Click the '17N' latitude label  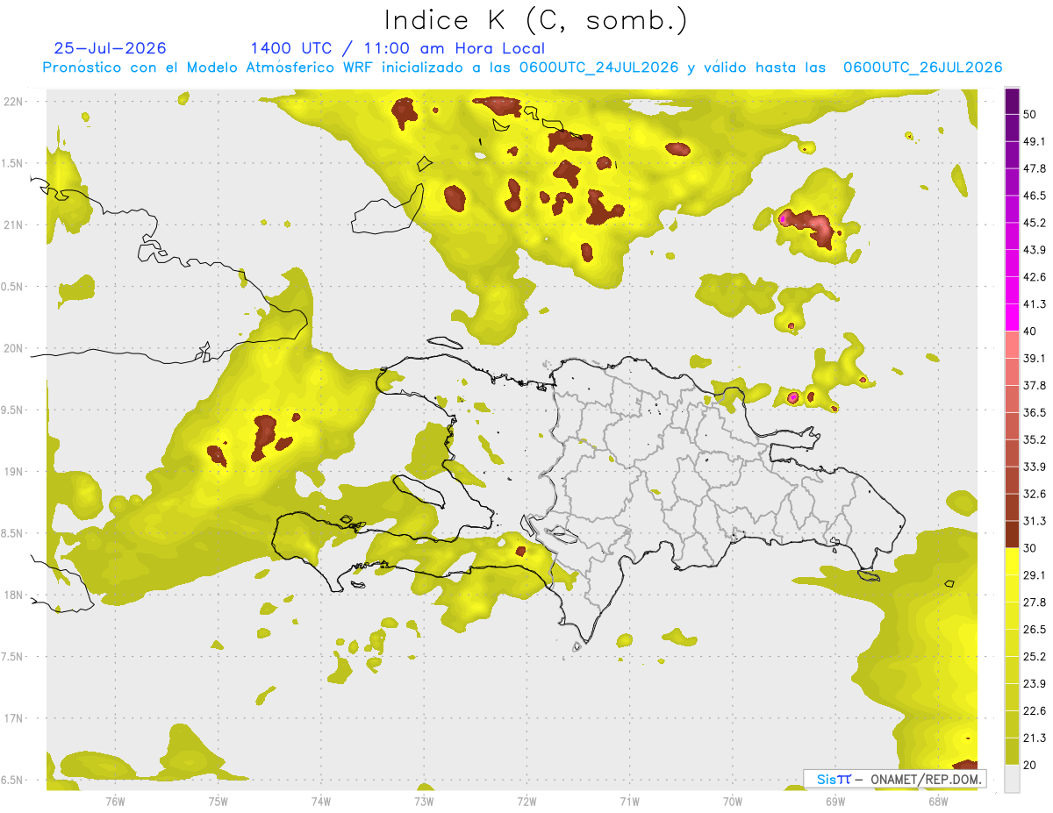coord(13,718)
